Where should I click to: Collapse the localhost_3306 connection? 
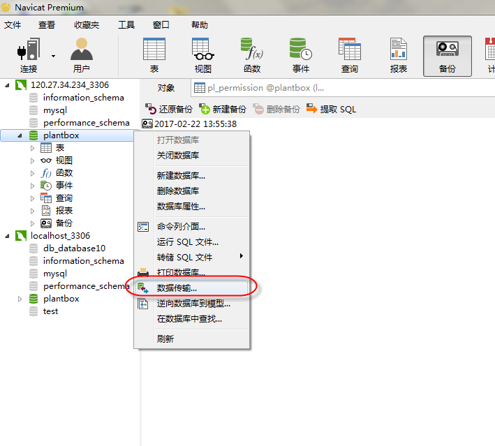tap(7, 236)
